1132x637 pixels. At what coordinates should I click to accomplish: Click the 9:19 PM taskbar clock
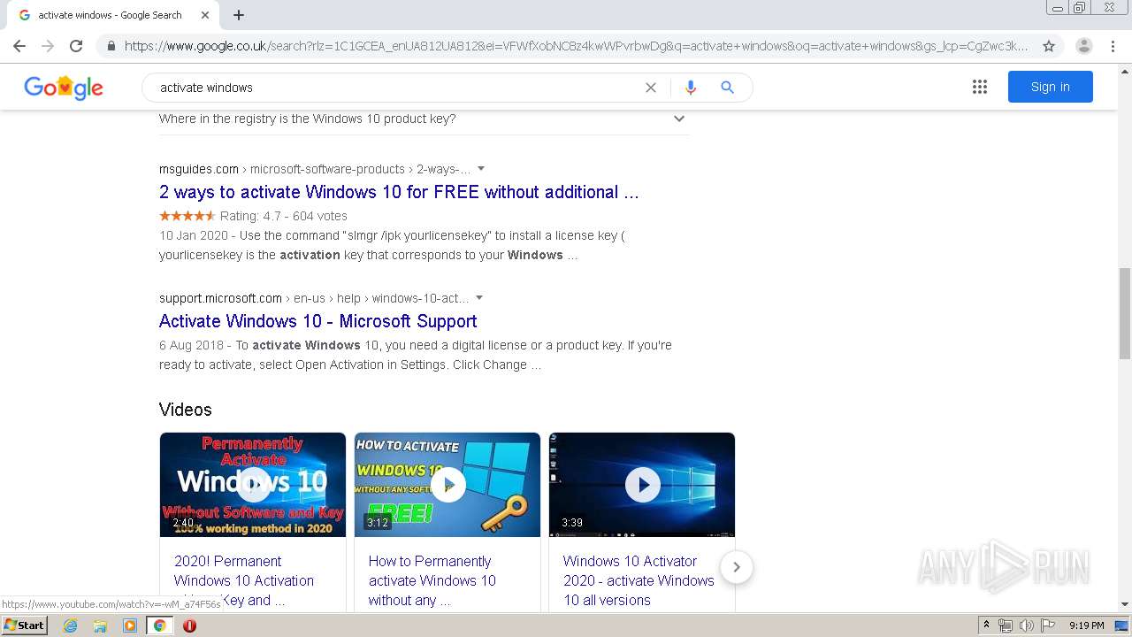1087,625
